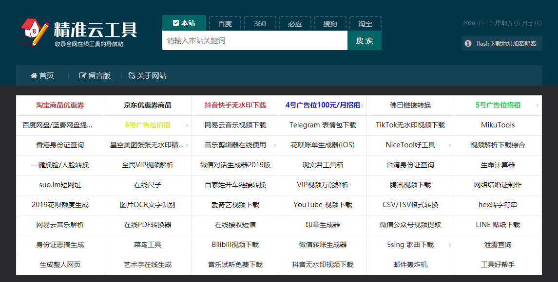Open 台湾身份证查询 link

410,165
